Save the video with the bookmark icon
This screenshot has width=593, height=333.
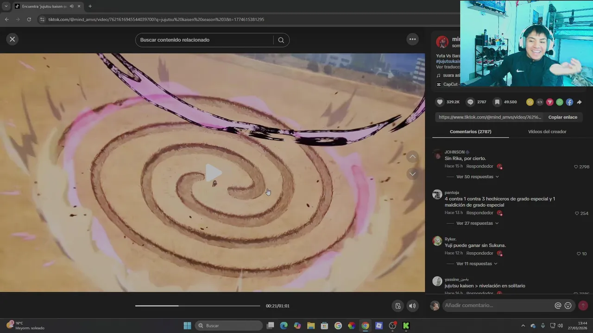[497, 102]
